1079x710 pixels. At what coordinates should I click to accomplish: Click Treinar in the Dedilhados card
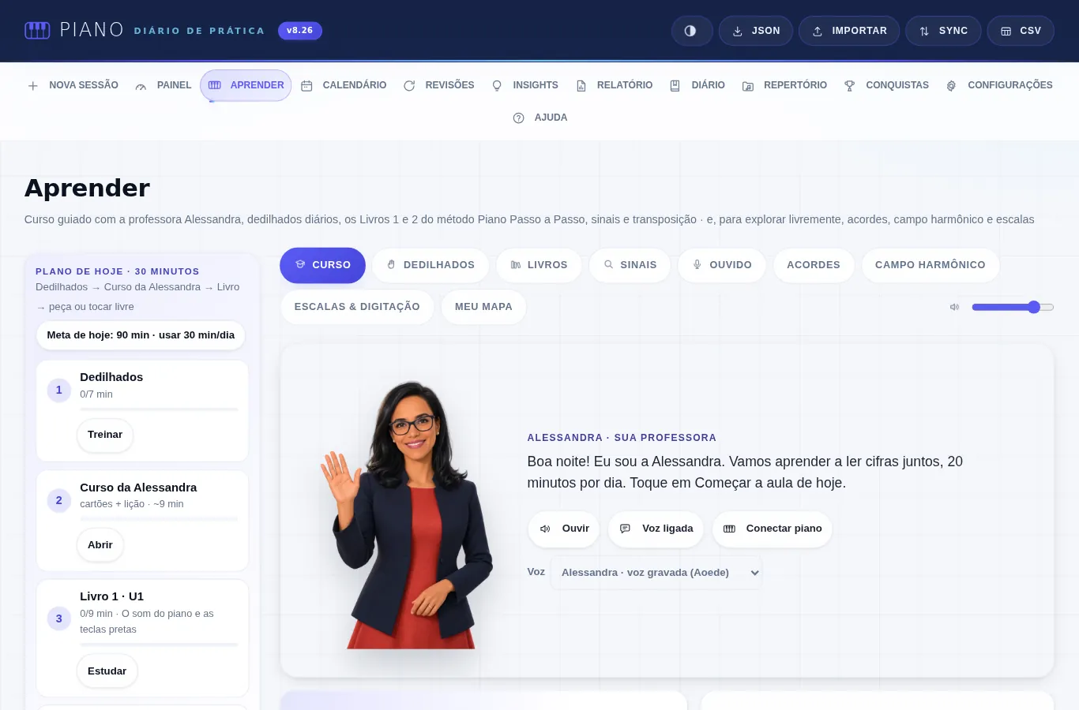pos(105,435)
